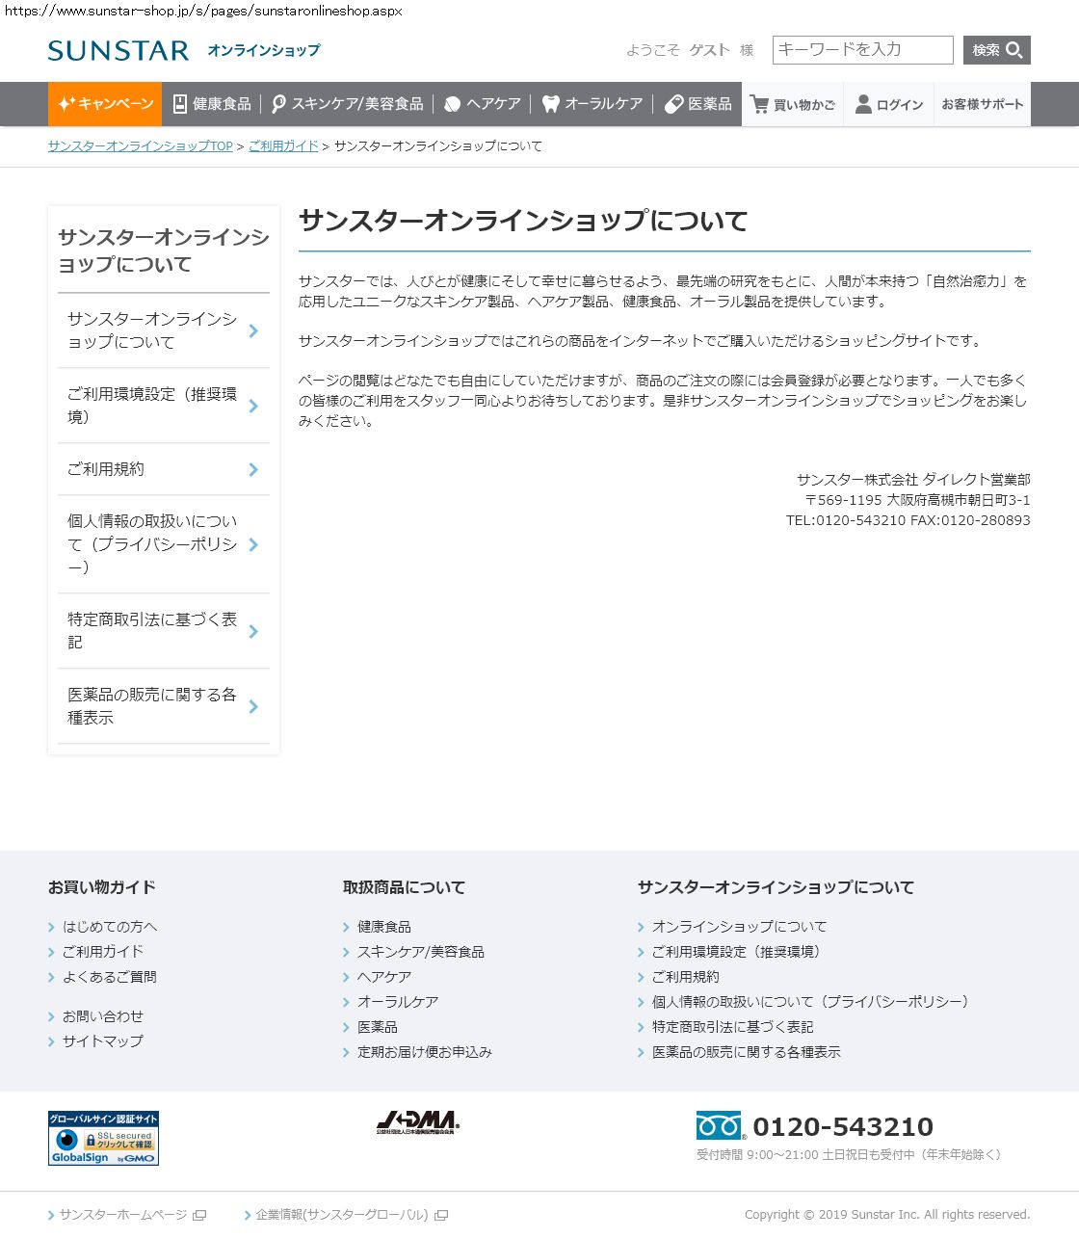Open the 医薬品 pill icon category

click(x=698, y=104)
